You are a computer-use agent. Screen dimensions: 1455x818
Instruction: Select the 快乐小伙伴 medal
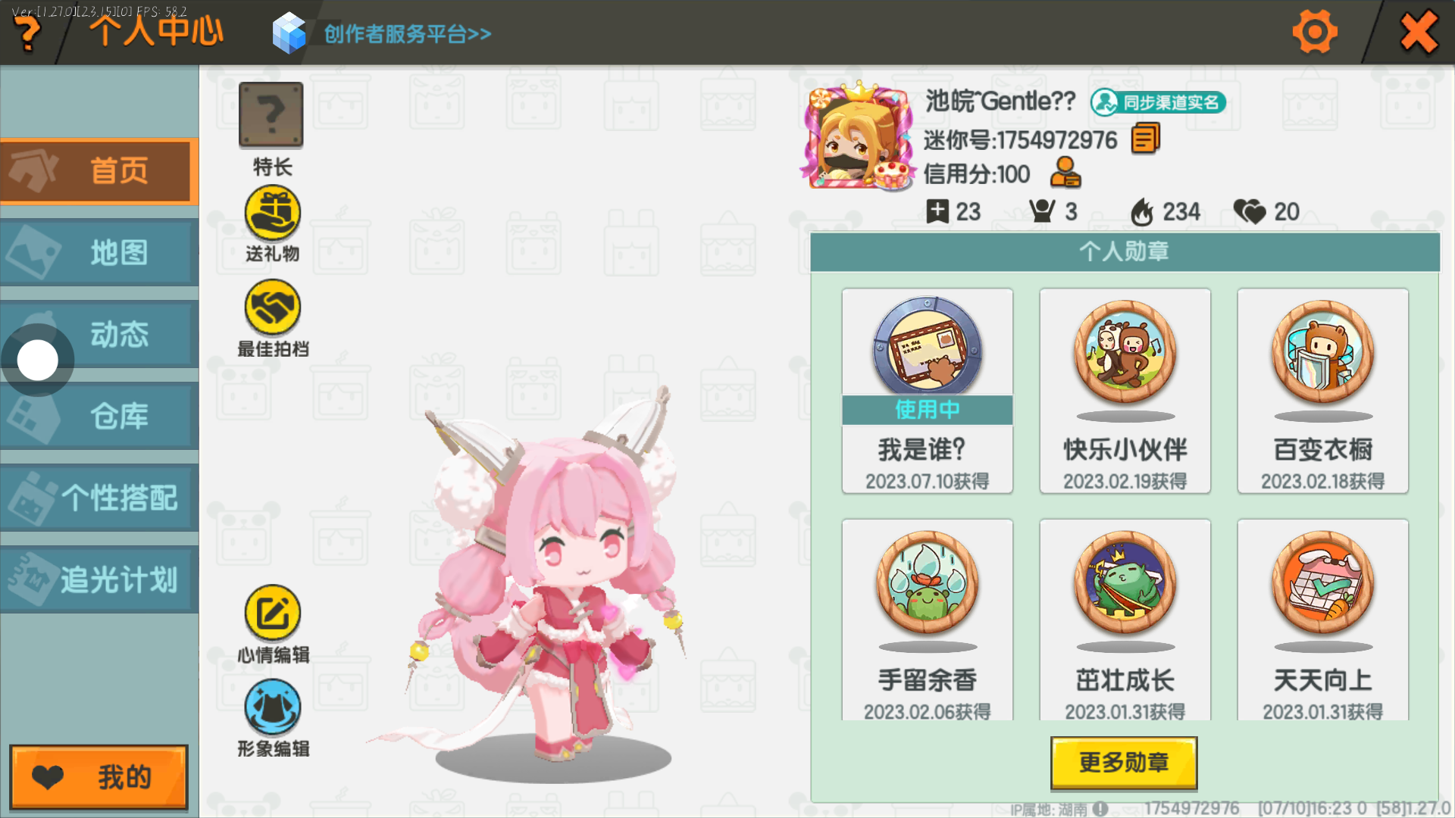[1125, 391]
